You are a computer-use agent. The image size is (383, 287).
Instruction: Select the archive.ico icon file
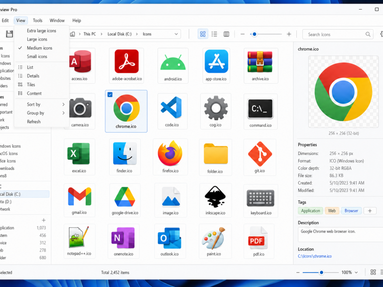260,66
